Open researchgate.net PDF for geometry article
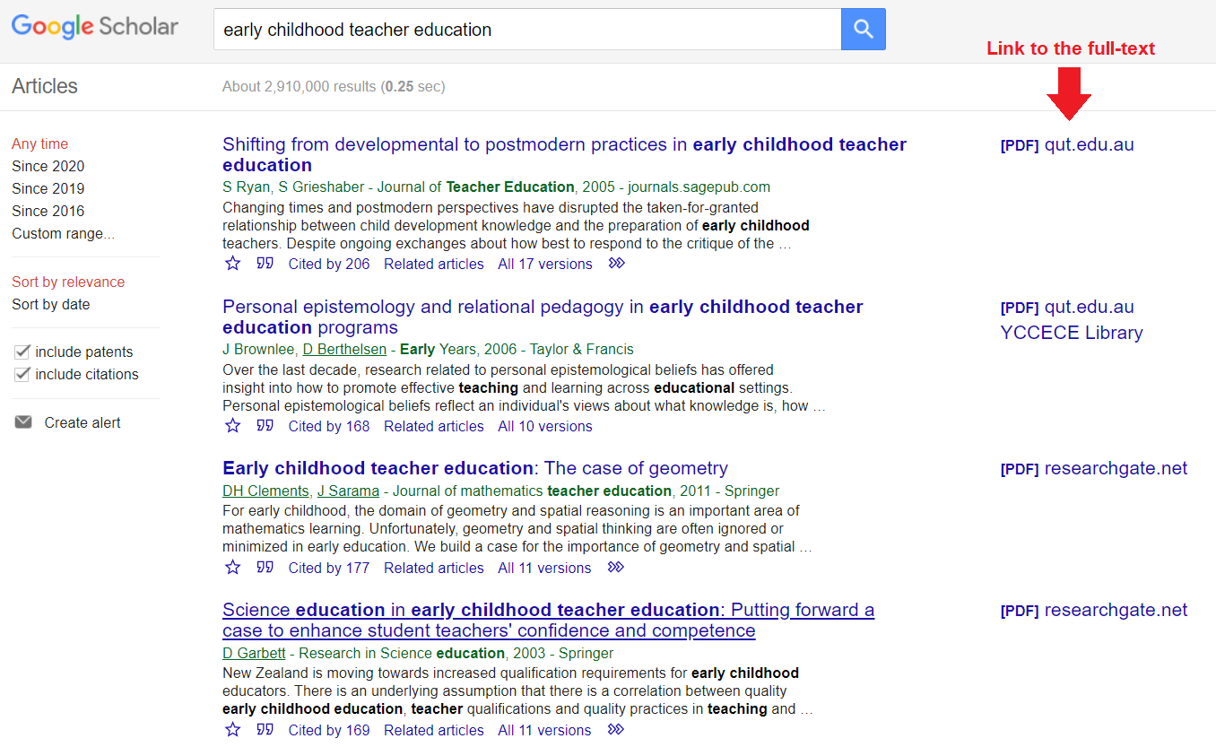The image size is (1216, 747). pos(1094,468)
